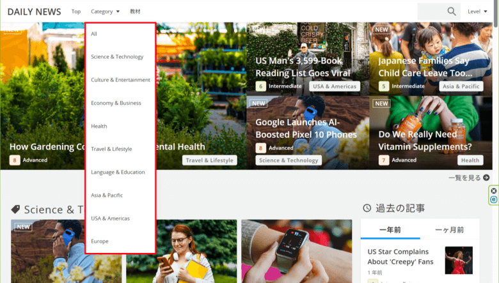Click the level 7 badge on Vitamin article
Screen dimensions: 499x283
coord(384,160)
